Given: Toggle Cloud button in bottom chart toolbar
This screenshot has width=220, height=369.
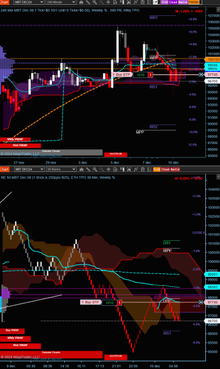Looking at the screenshot, I should pos(165,169).
